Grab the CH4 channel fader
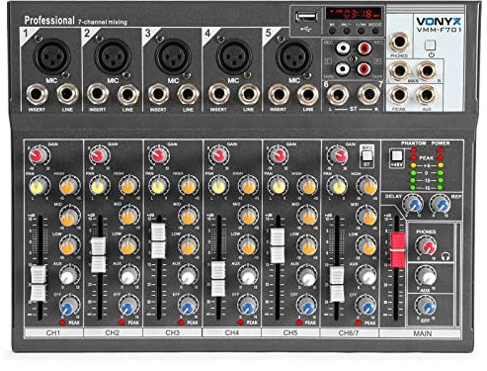 218,279
